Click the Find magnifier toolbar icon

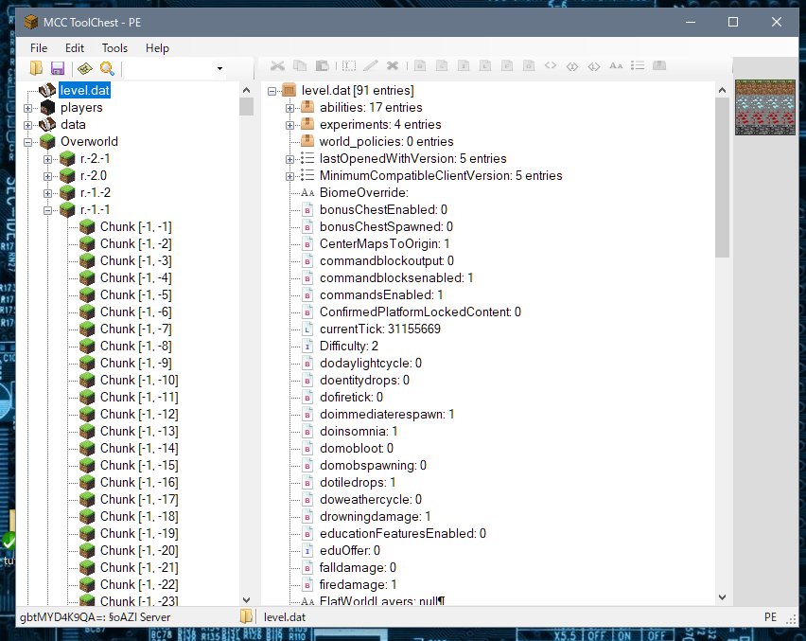107,68
